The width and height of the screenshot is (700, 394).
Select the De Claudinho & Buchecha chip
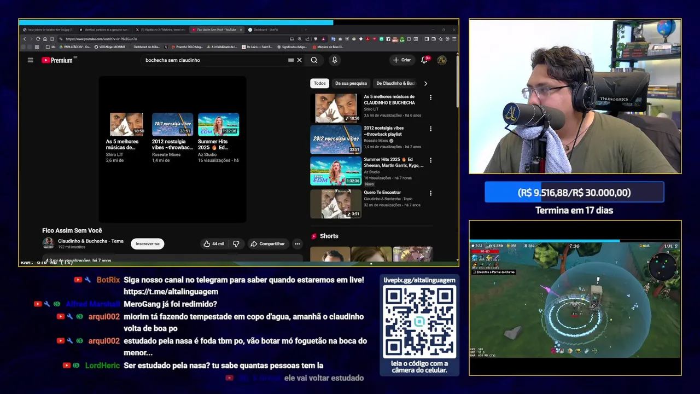396,83
